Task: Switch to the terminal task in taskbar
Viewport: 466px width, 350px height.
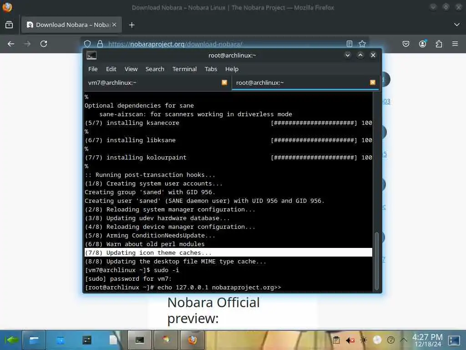Action: pyautogui.click(x=139, y=340)
